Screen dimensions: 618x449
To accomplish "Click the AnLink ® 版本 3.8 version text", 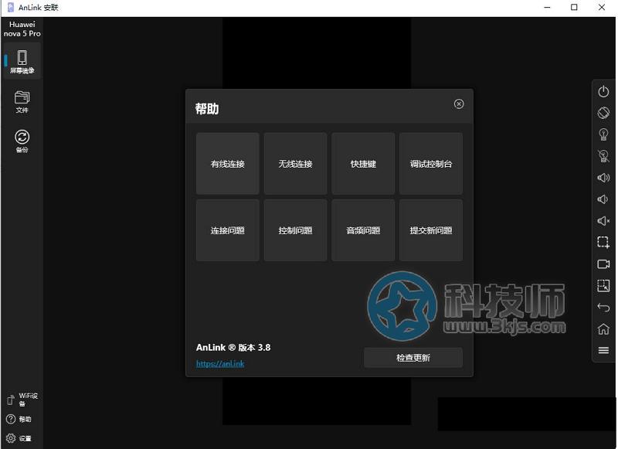I will point(233,347).
